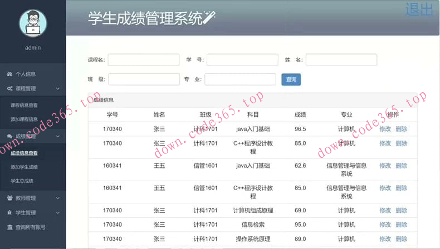Click the 成绩信息 panel heading
The image size is (440, 249).
(103, 100)
